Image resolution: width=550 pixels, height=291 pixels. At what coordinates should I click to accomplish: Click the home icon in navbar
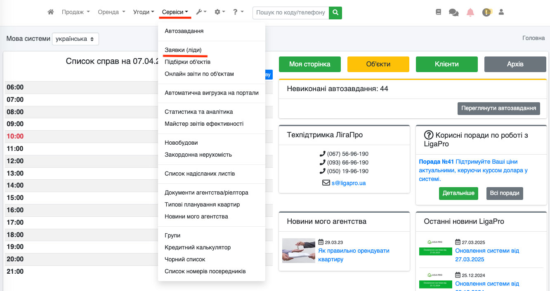(51, 12)
